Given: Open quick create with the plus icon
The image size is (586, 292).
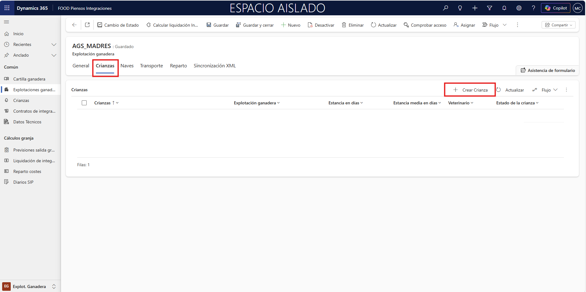Looking at the screenshot, I should (x=475, y=8).
